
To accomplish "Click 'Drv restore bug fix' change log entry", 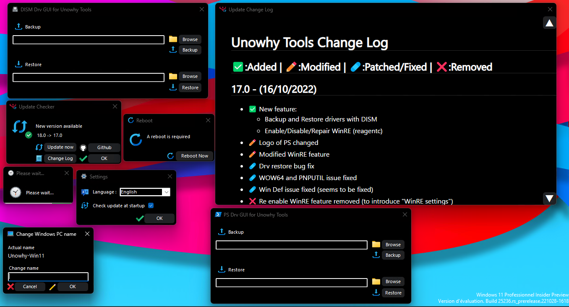I will pos(287,166).
